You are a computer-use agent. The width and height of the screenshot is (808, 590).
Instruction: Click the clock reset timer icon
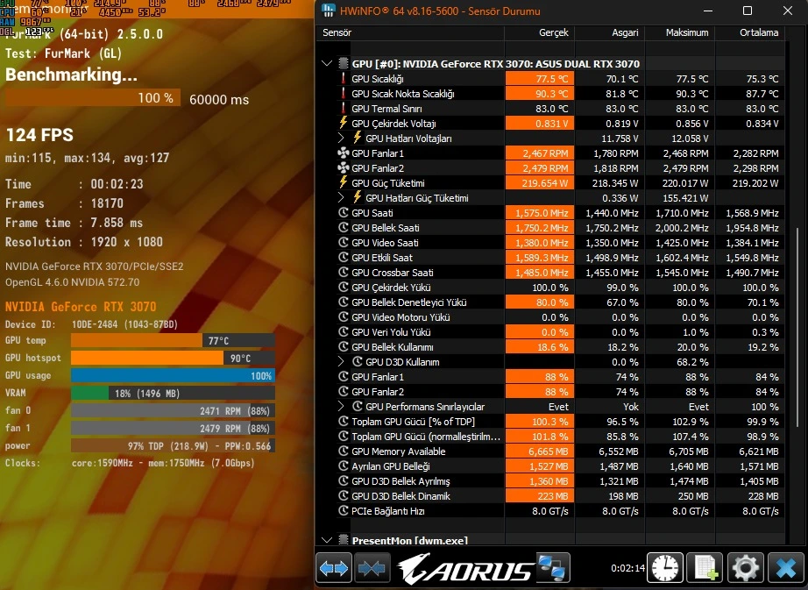point(665,568)
